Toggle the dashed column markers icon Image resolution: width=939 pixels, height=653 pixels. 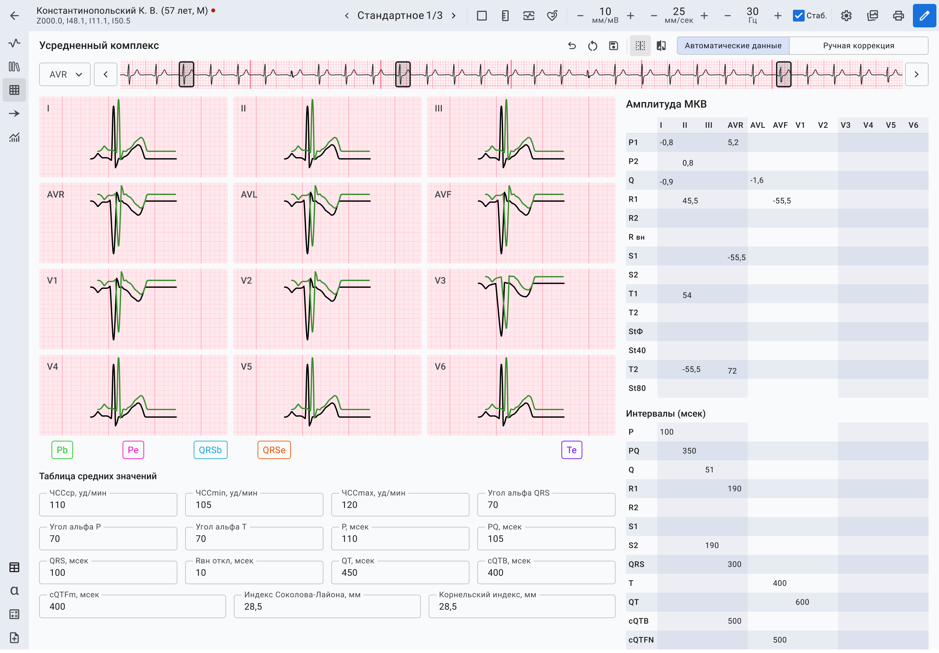click(640, 46)
